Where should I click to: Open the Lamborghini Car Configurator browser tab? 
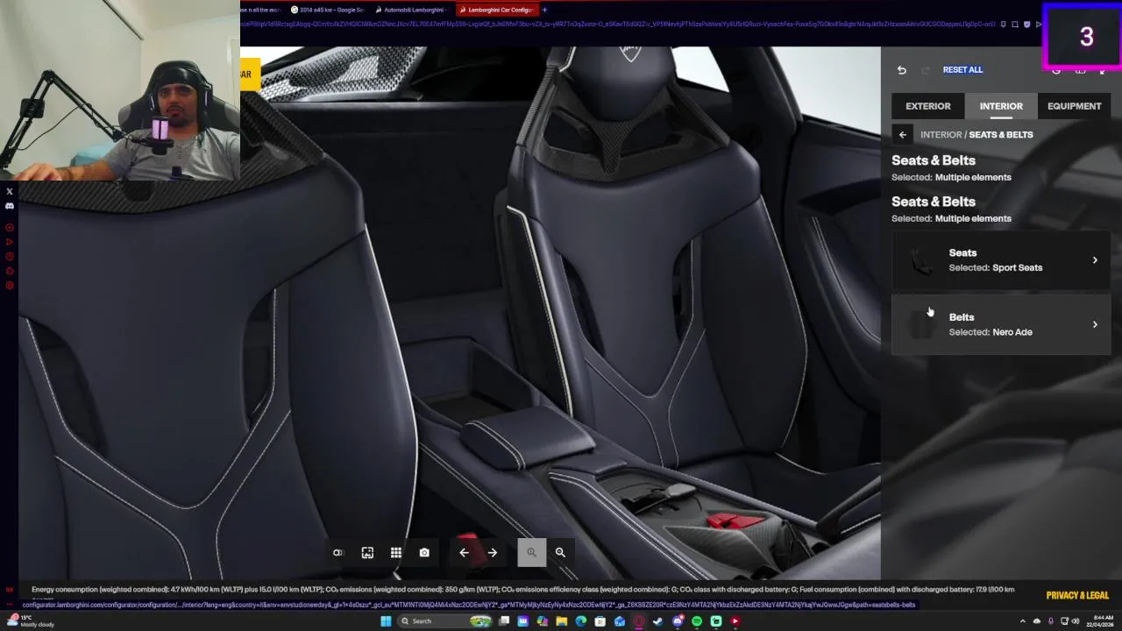496,10
